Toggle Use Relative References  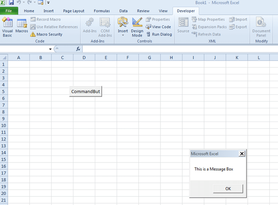[54, 27]
